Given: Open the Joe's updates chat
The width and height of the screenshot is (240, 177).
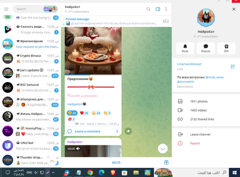Looking at the screenshot, I should coord(30,73).
